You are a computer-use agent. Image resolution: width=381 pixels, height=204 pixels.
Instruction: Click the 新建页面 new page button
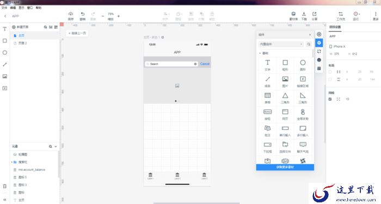pos(20,27)
